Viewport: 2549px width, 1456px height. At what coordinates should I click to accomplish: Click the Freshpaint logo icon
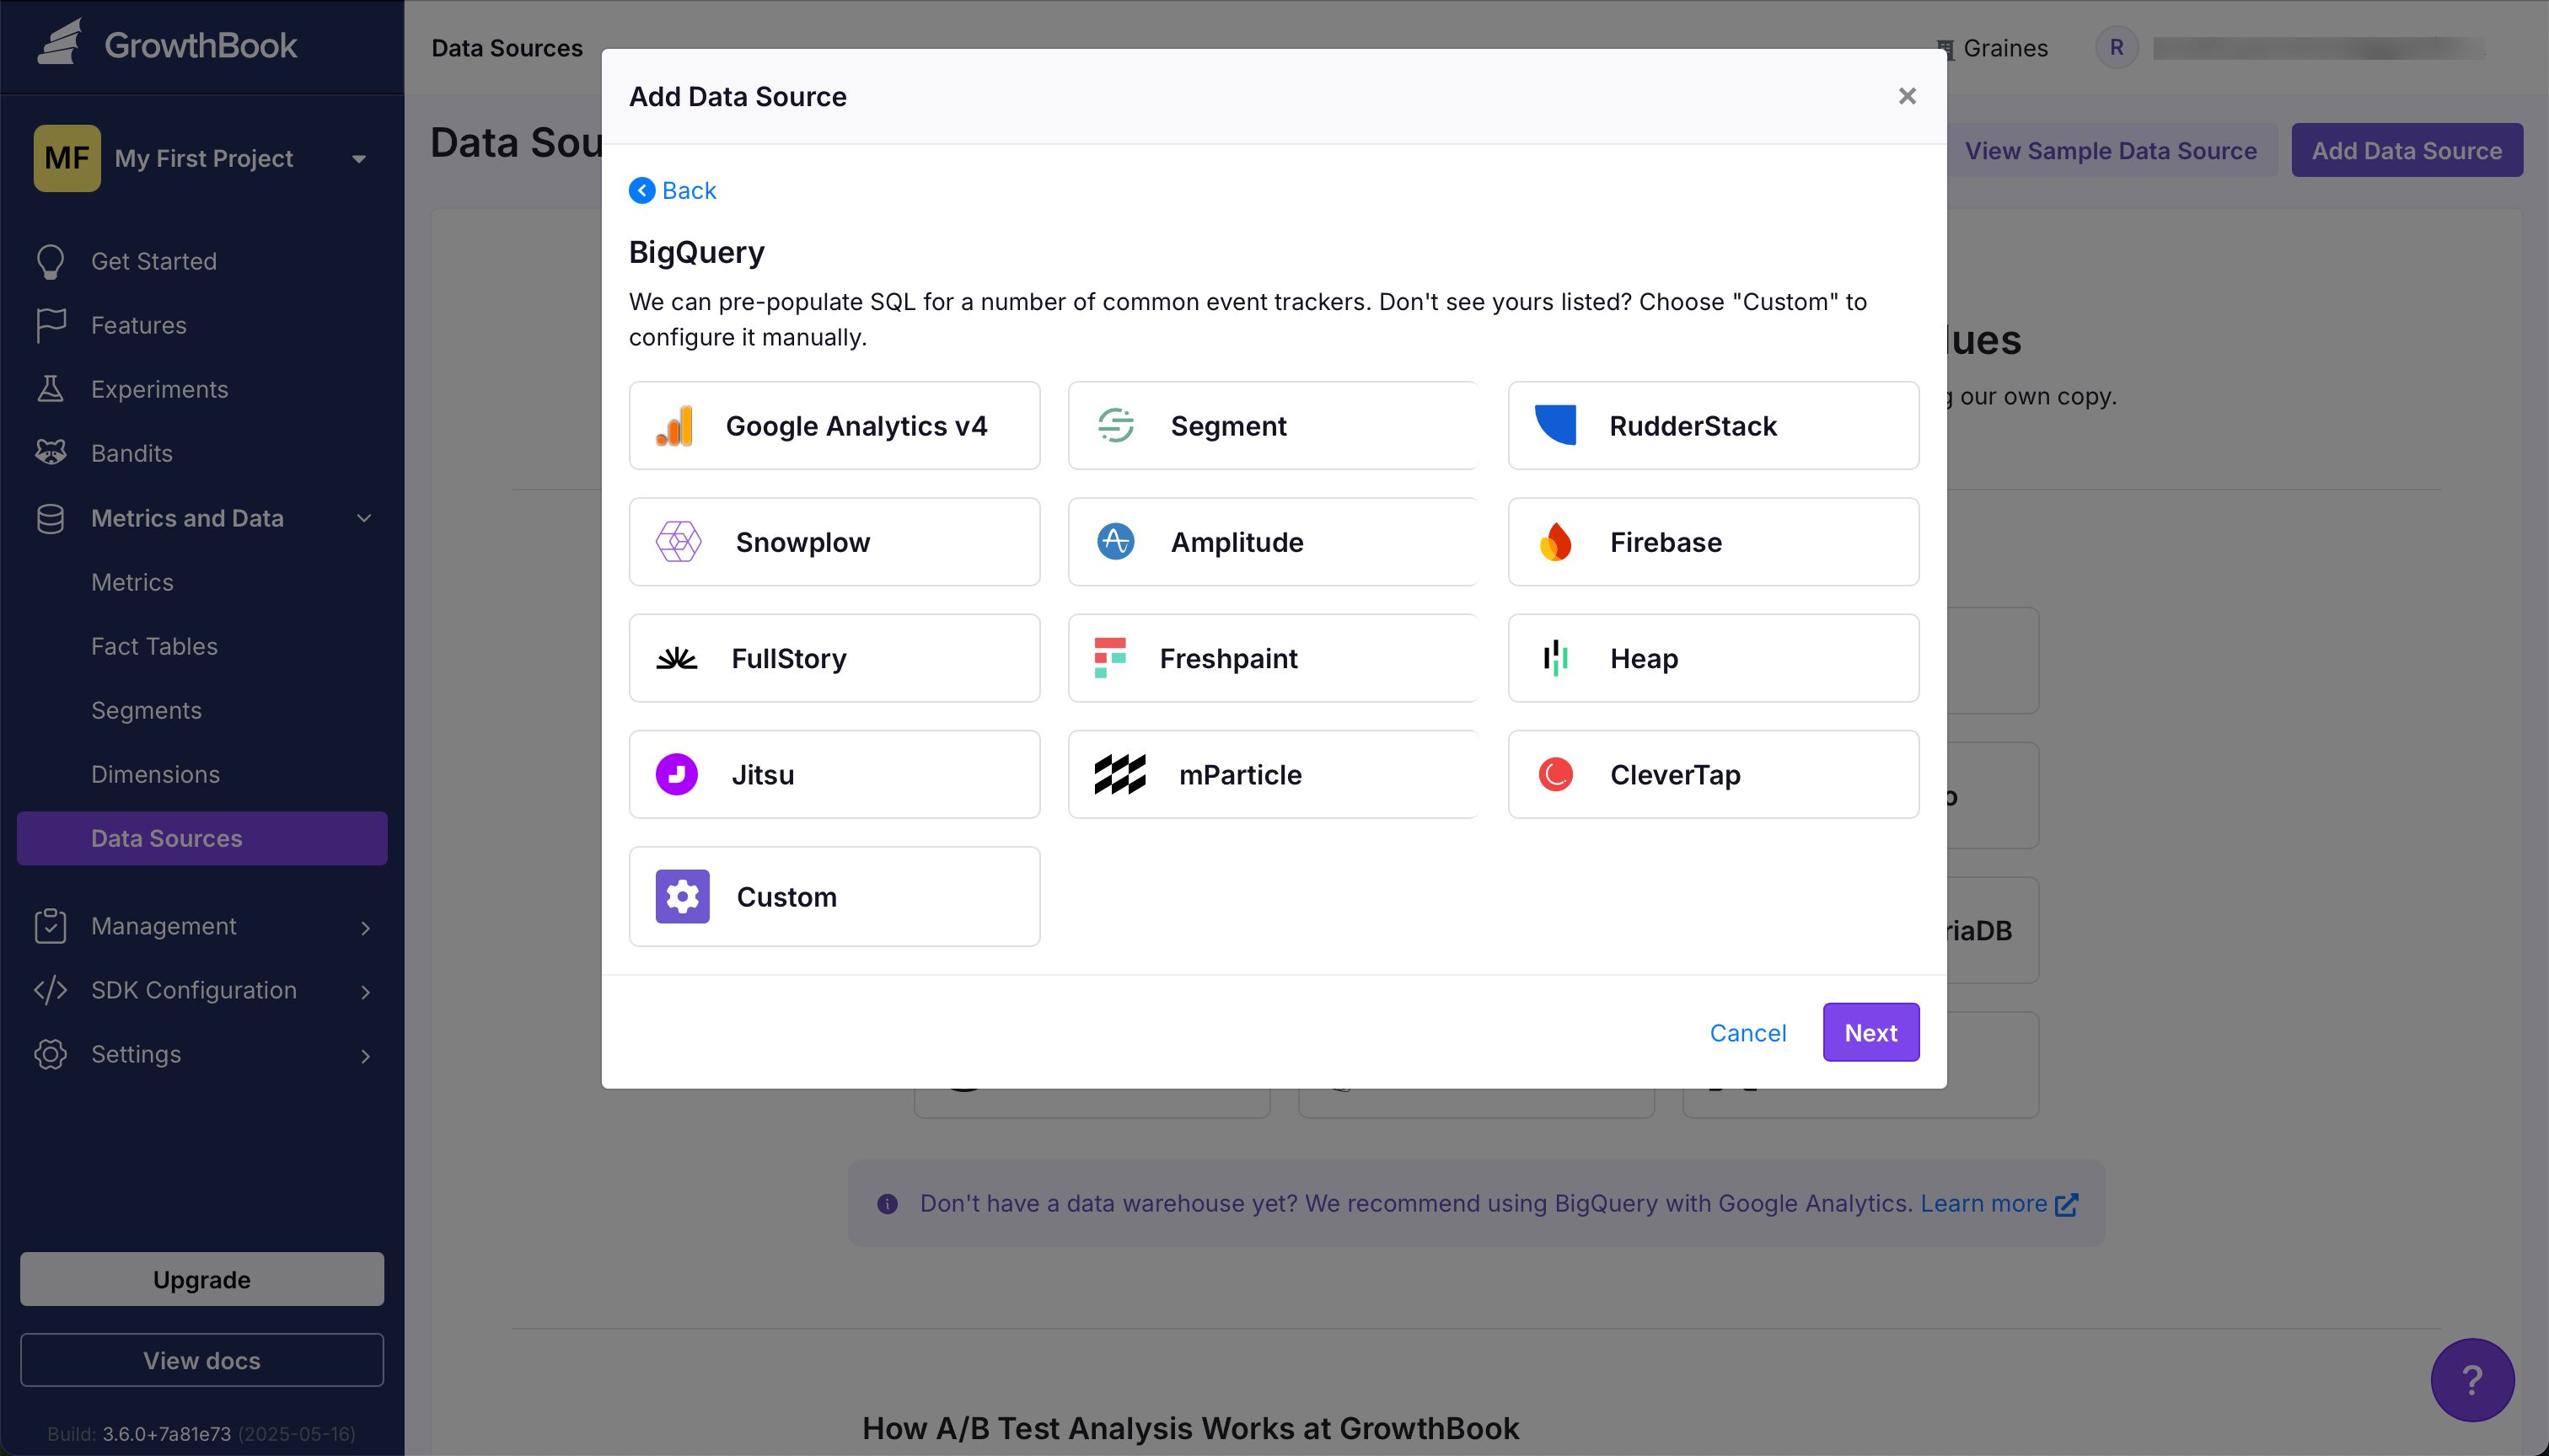[1110, 658]
